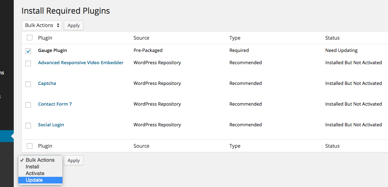Screen dimensions: 388x187
Task: Check the Advanced Responsive Video Embedder checkbox
Action: point(29,64)
